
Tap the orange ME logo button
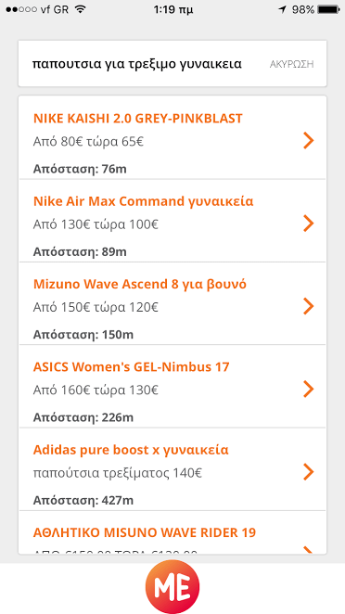pyautogui.click(x=172, y=587)
